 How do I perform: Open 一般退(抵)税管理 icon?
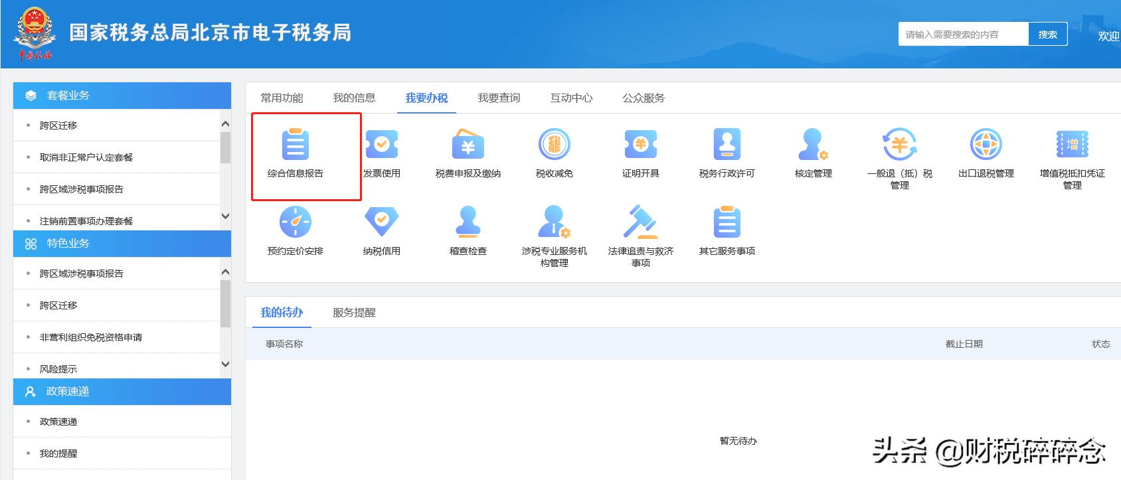[900, 145]
